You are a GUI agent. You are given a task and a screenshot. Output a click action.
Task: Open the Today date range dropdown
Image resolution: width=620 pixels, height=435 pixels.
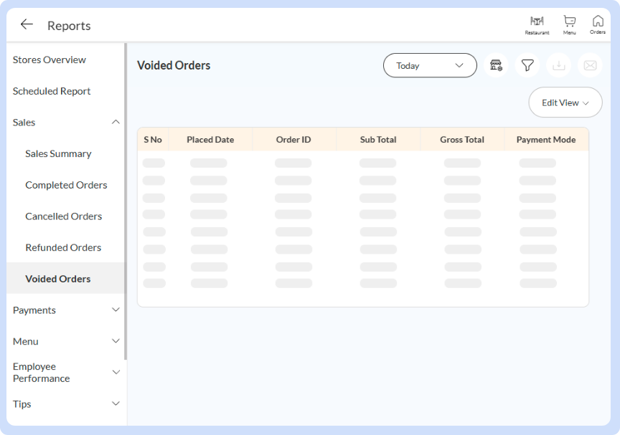click(x=430, y=65)
